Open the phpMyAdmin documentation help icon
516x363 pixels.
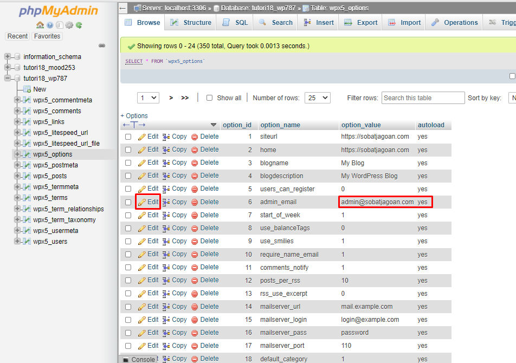(x=50, y=25)
